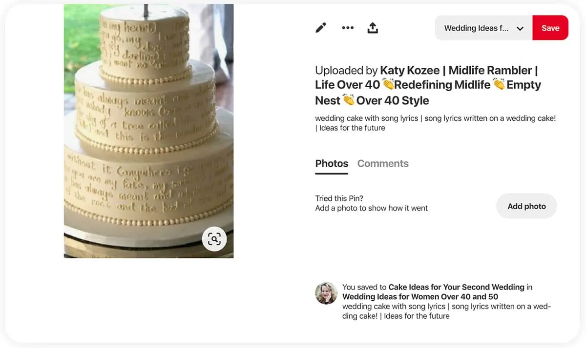Click the Add photo button
The width and height of the screenshot is (586, 348).
point(526,206)
